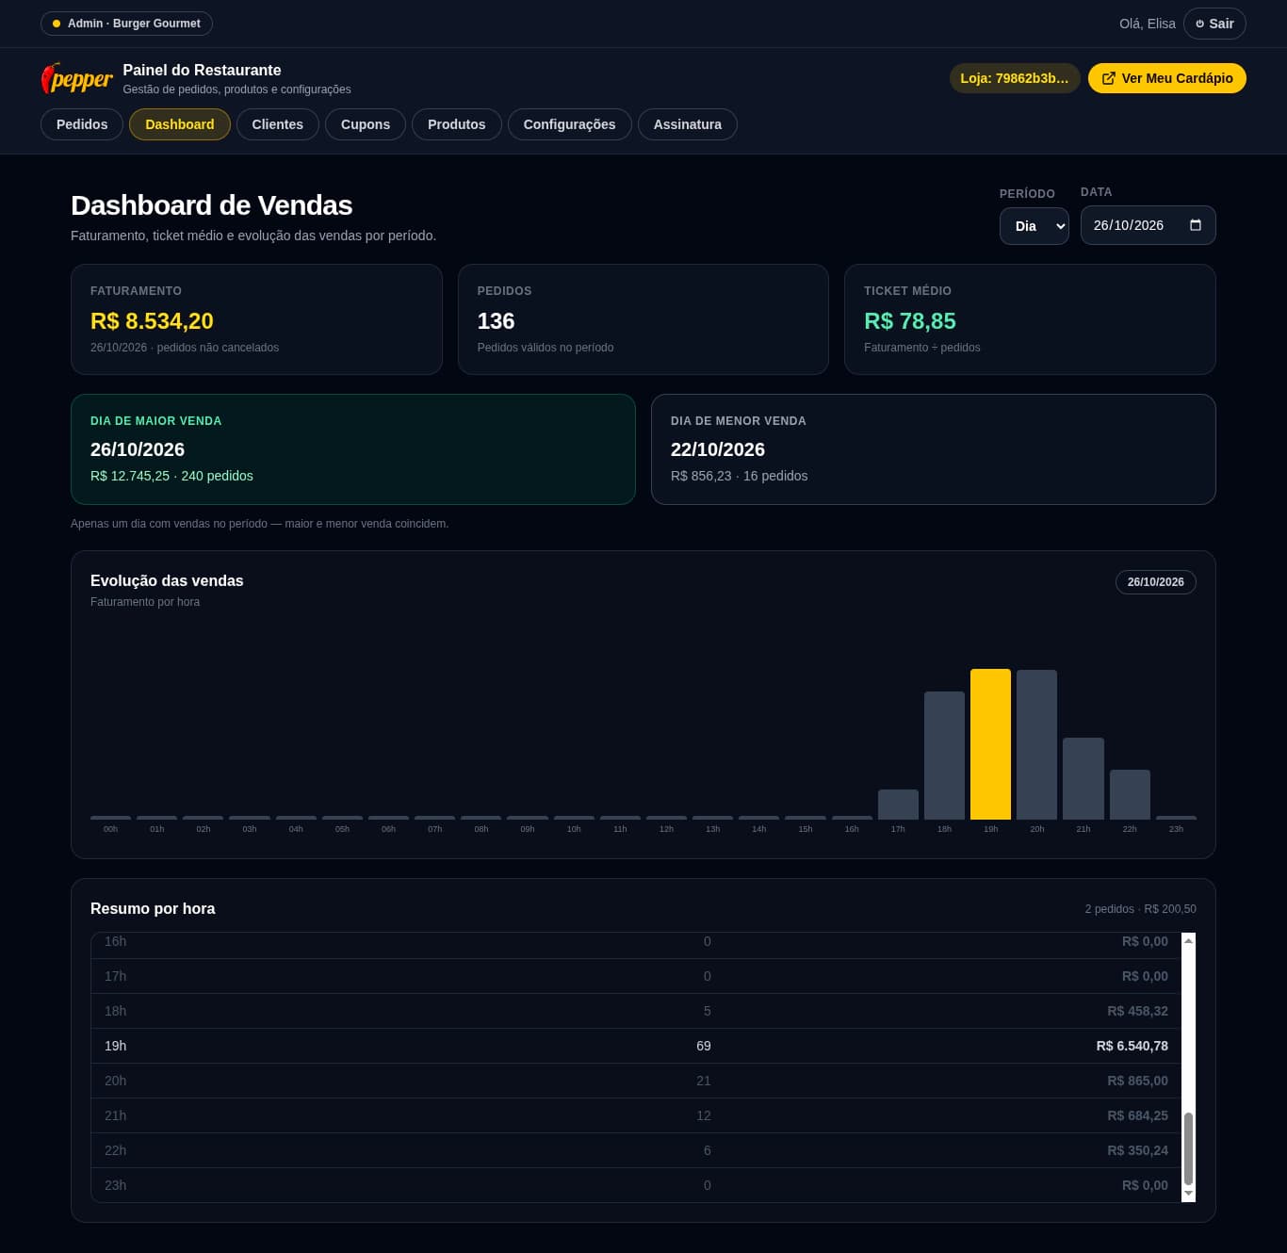Open the Assinatura tab
This screenshot has height=1253, width=1287.
pos(687,124)
